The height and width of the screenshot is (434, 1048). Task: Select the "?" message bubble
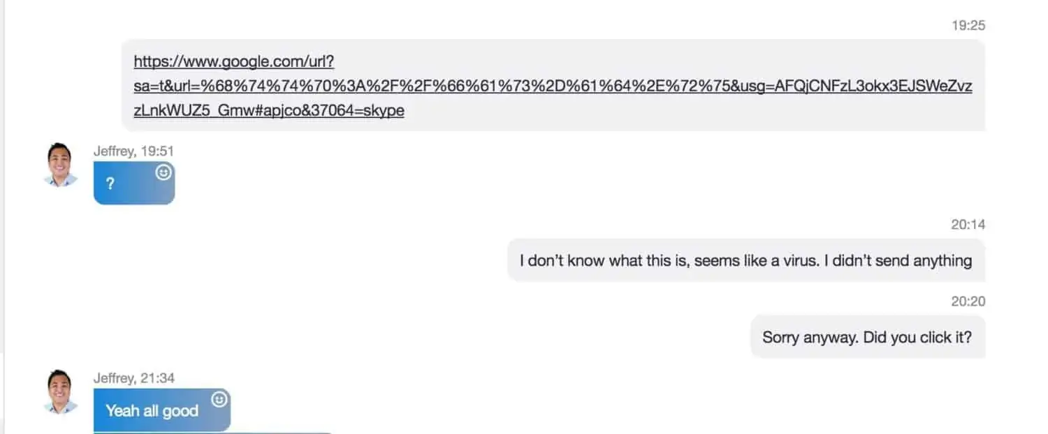click(134, 183)
